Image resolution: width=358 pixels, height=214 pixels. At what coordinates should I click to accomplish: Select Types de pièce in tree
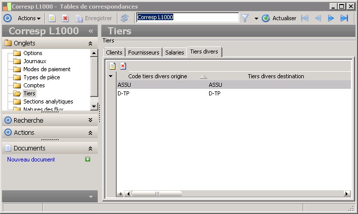tap(42, 77)
